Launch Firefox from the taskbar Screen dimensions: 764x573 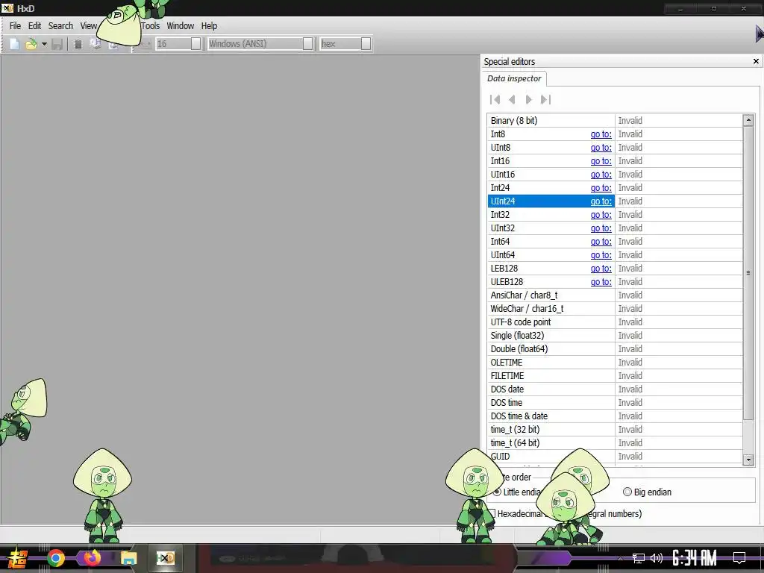tap(92, 558)
